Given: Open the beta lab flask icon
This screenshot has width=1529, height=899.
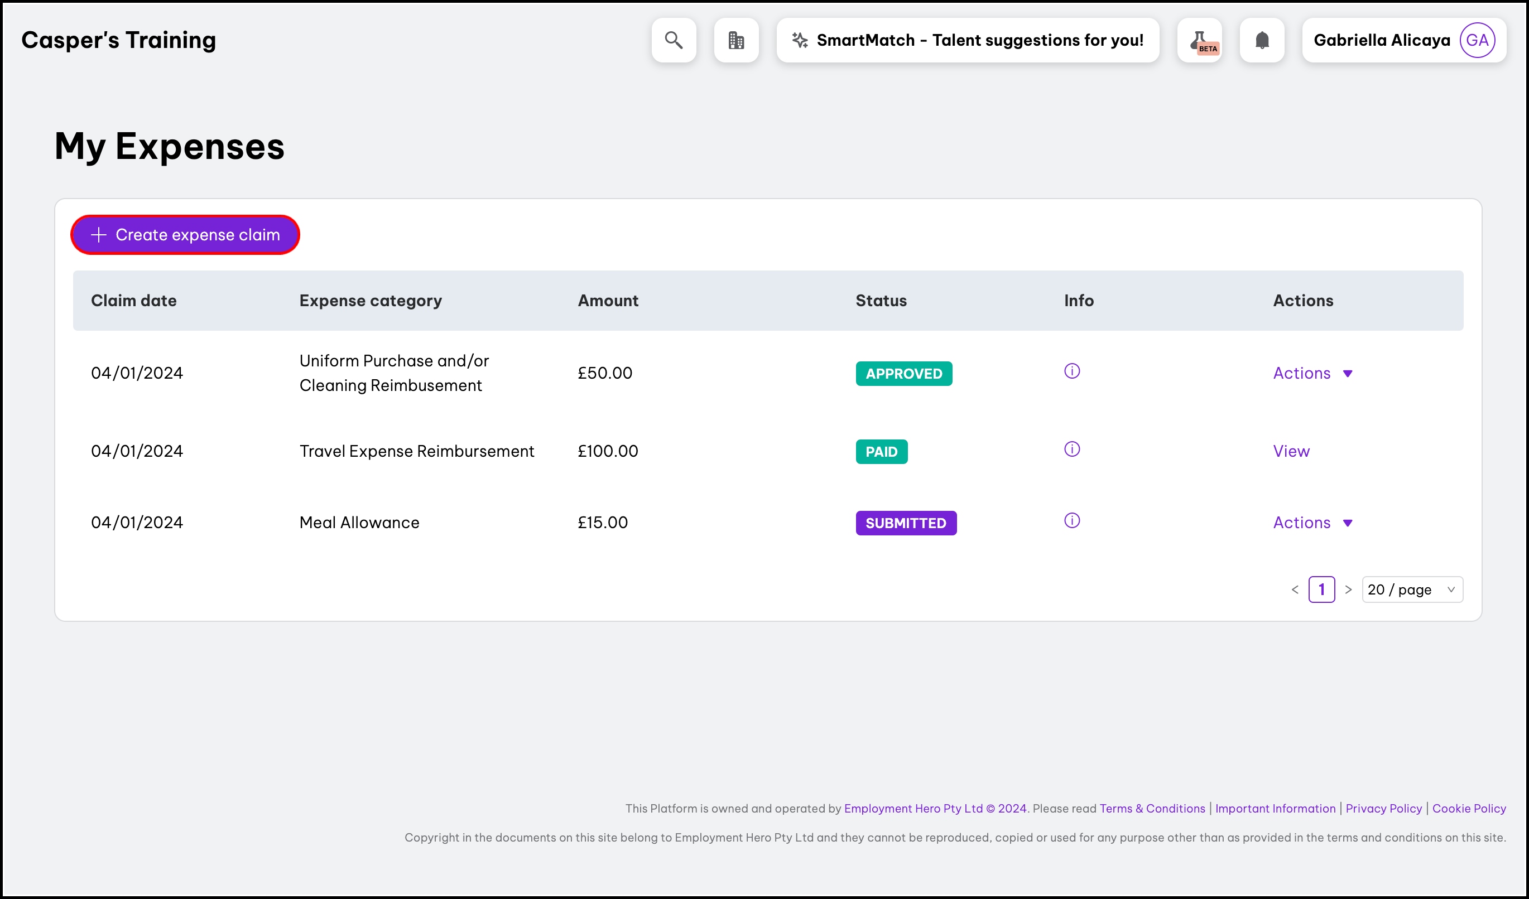Looking at the screenshot, I should coord(1200,40).
